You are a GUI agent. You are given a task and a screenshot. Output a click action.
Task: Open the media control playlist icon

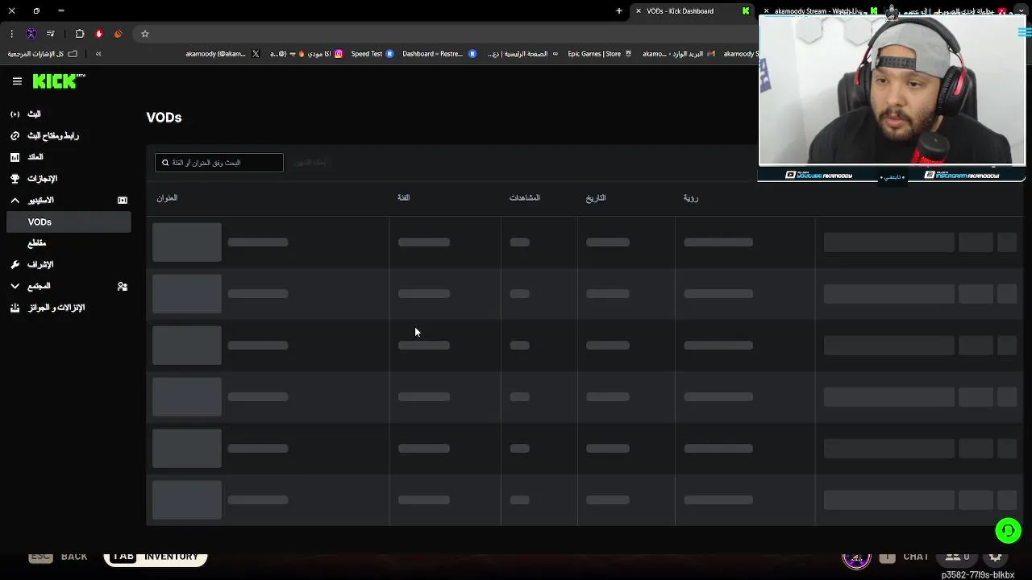(51, 34)
